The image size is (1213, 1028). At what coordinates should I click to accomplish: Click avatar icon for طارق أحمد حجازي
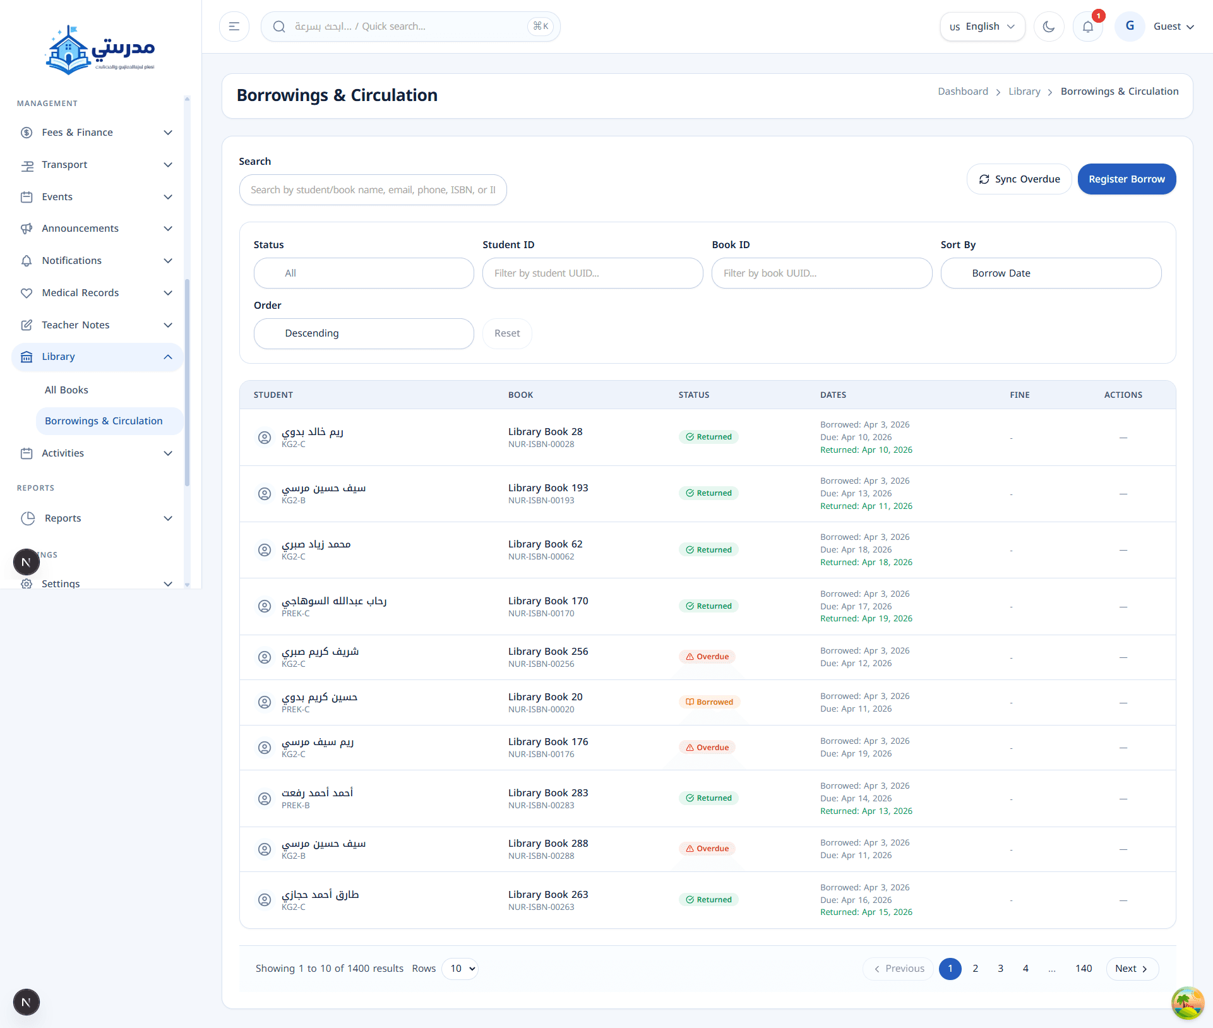click(265, 900)
